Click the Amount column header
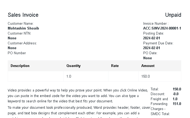The width and height of the screenshot is (190, 118). click(148, 66)
